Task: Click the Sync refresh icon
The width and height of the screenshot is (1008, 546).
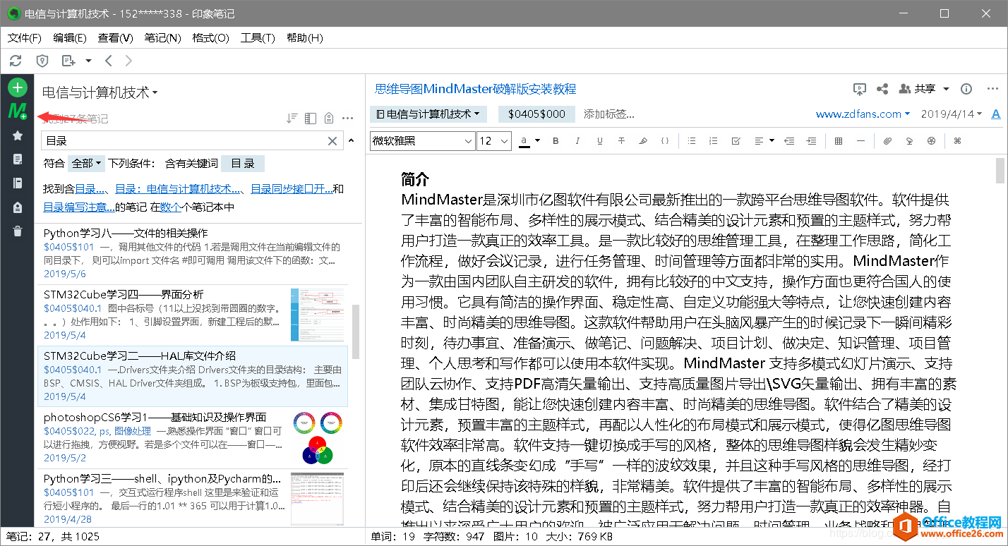Action: point(16,61)
